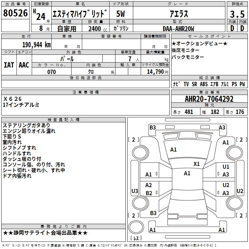Screen dimensions: 249x249
Task: Click the air conditioner value AAC
Action: pos(24,65)
